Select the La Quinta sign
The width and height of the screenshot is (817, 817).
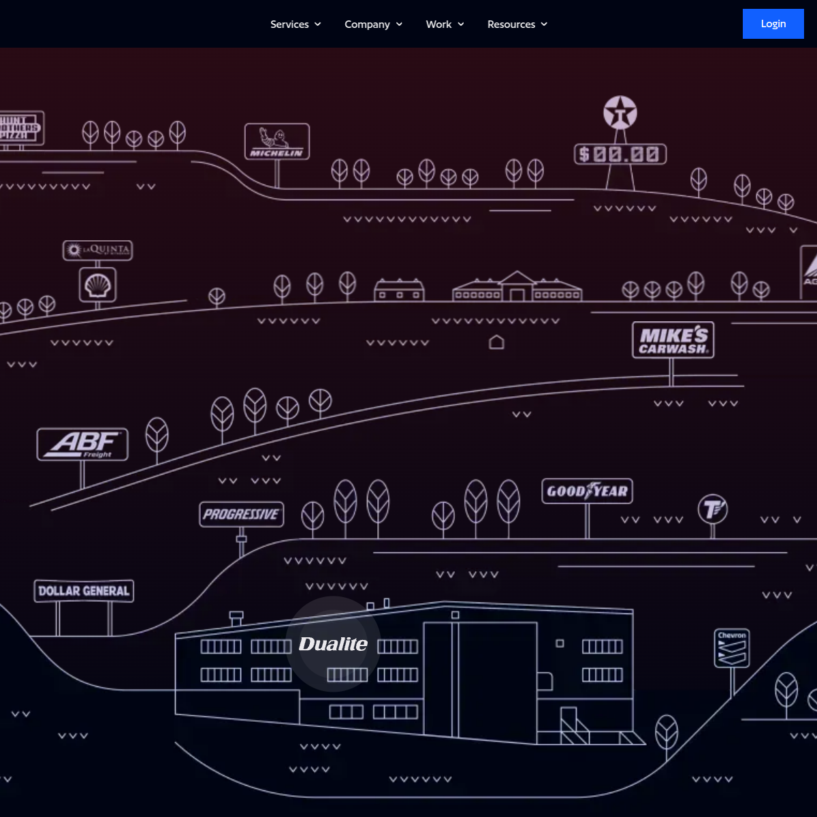point(98,250)
